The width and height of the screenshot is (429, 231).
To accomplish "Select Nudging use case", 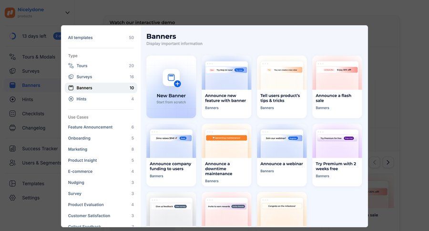I will (x=101, y=182).
